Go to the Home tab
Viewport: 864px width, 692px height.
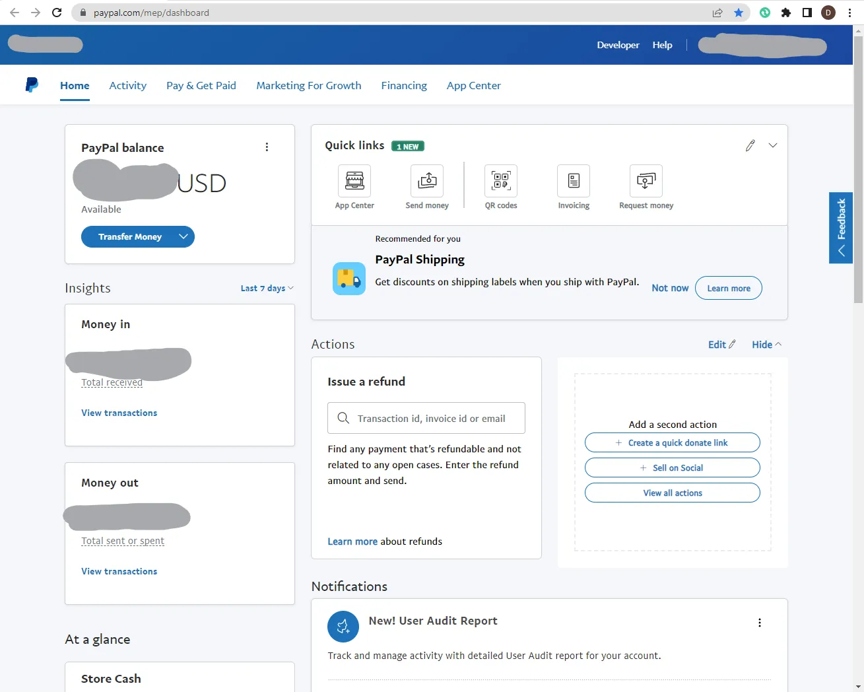[x=75, y=85]
